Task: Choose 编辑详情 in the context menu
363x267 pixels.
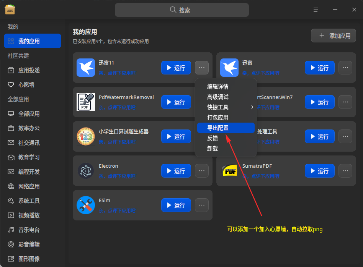Action: point(226,87)
